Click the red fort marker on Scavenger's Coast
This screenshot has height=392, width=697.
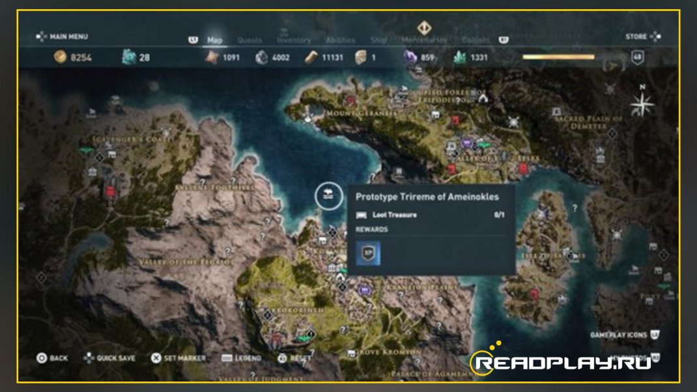(x=110, y=192)
